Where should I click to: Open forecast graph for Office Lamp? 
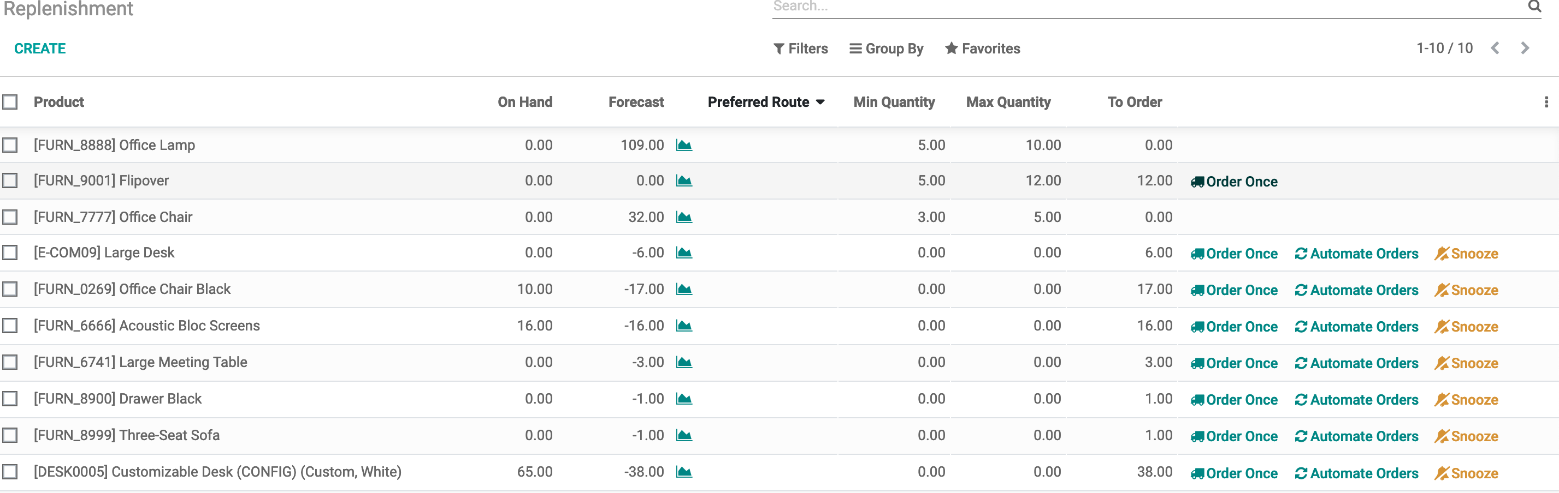tap(684, 145)
